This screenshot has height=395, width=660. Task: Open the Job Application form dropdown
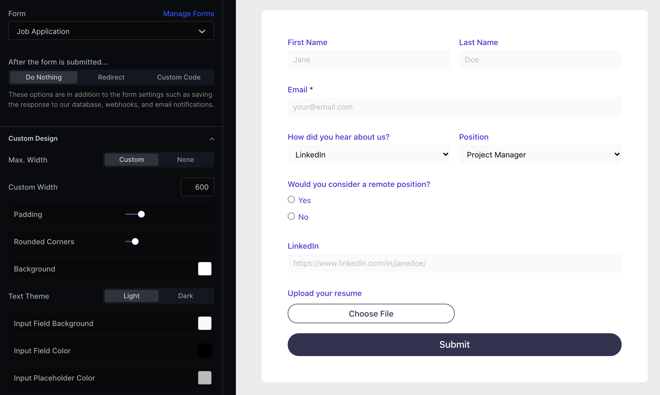click(111, 31)
